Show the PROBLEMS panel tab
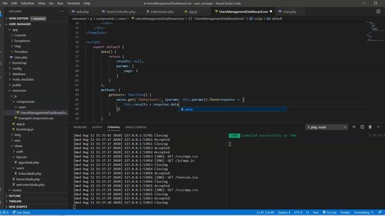This screenshot has height=216, width=385. pos(80,127)
